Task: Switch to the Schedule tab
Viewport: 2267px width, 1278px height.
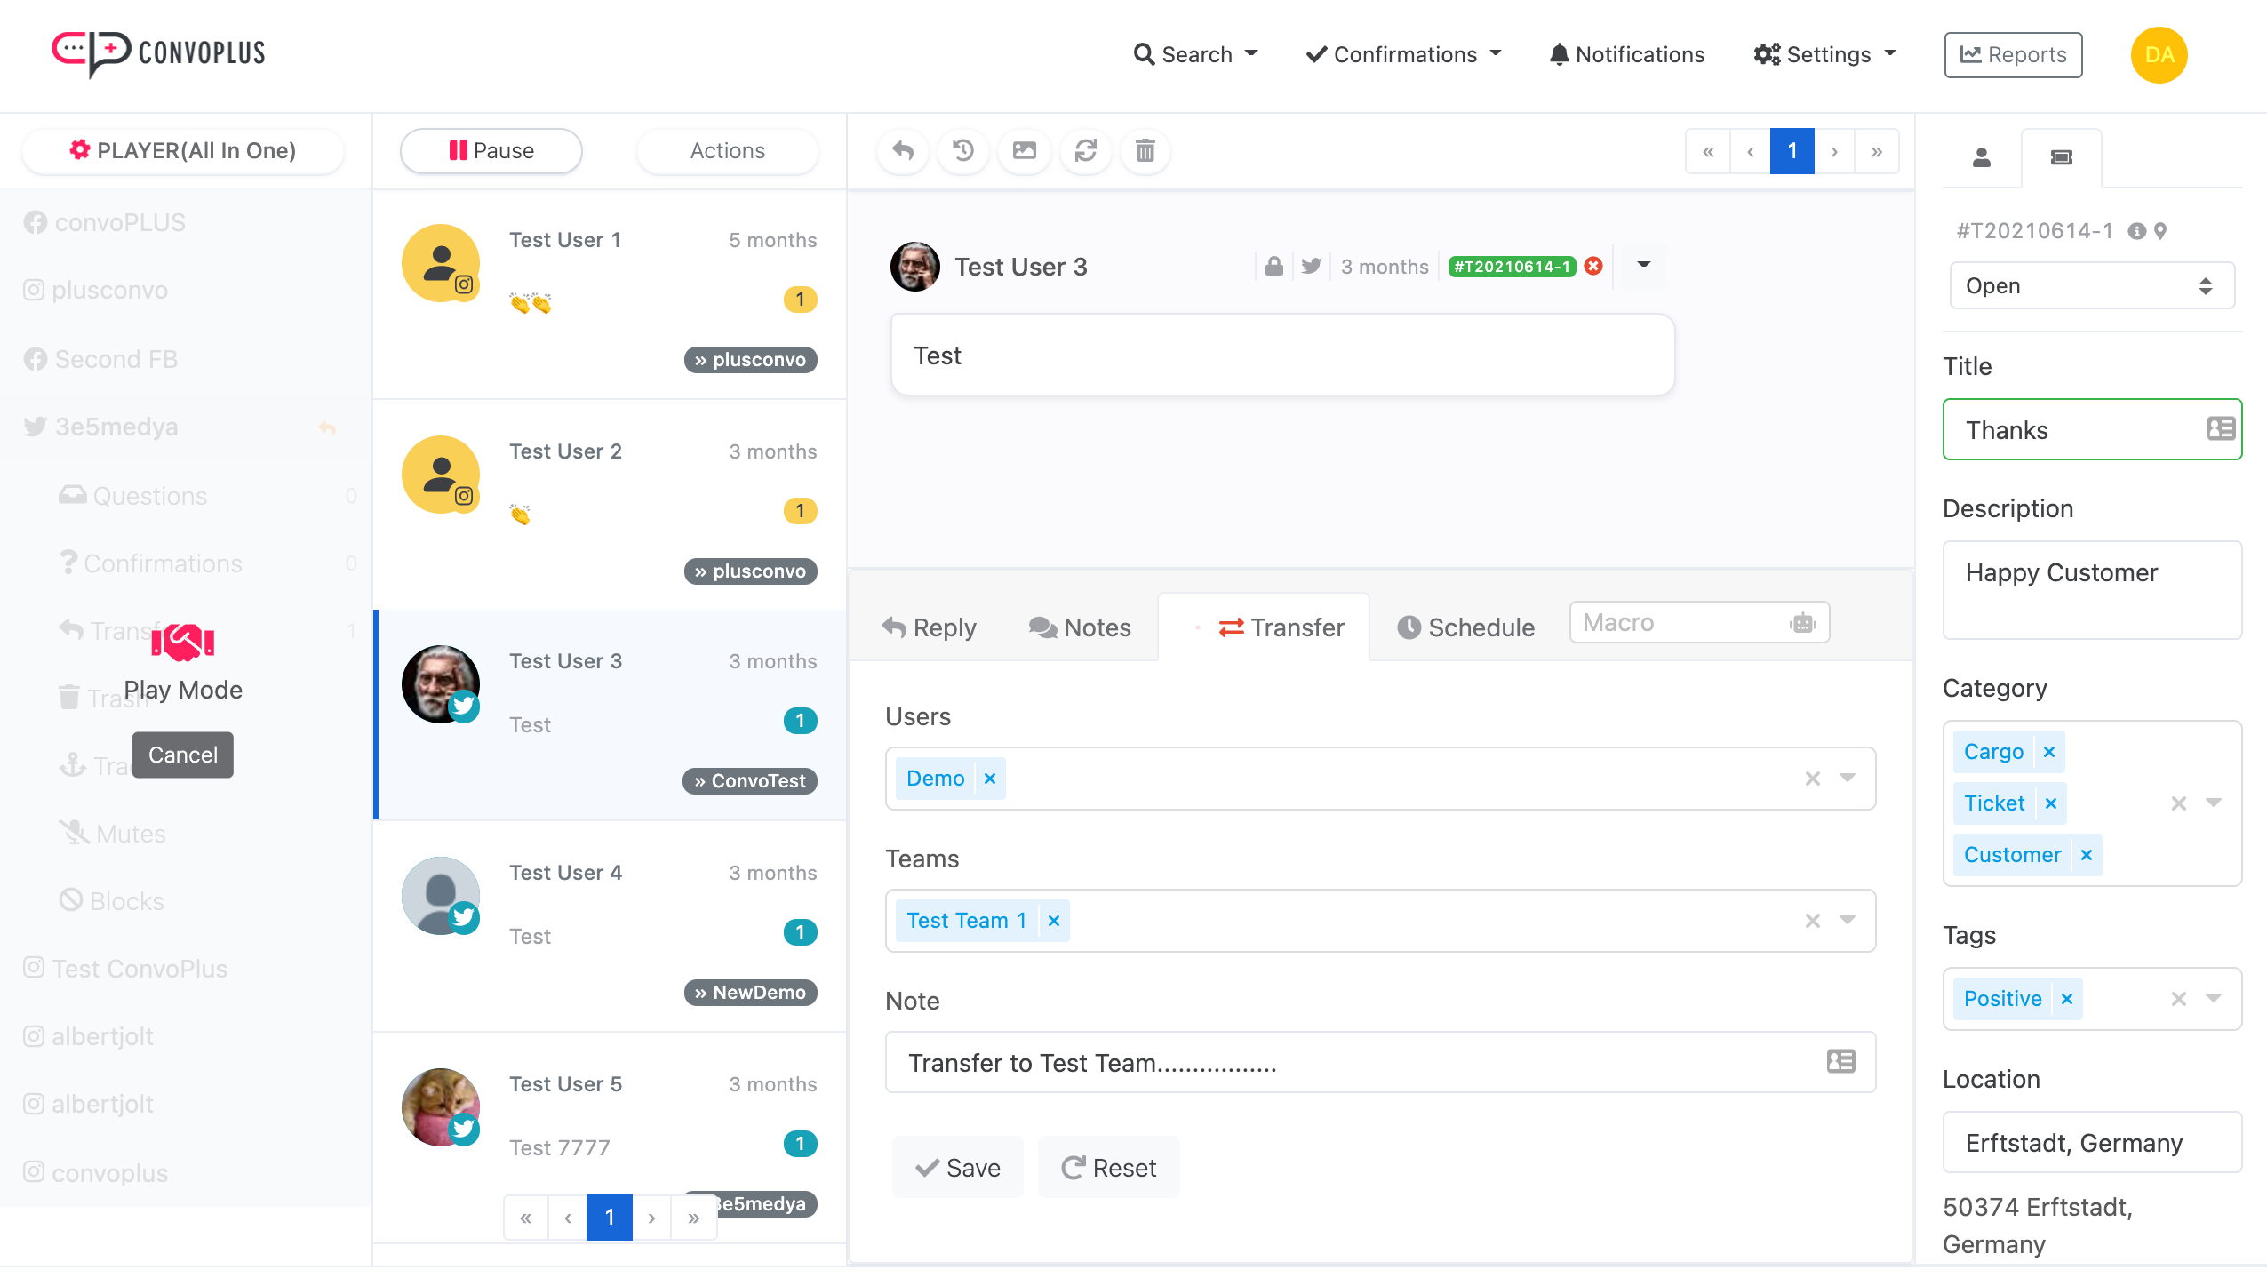Action: click(1465, 627)
